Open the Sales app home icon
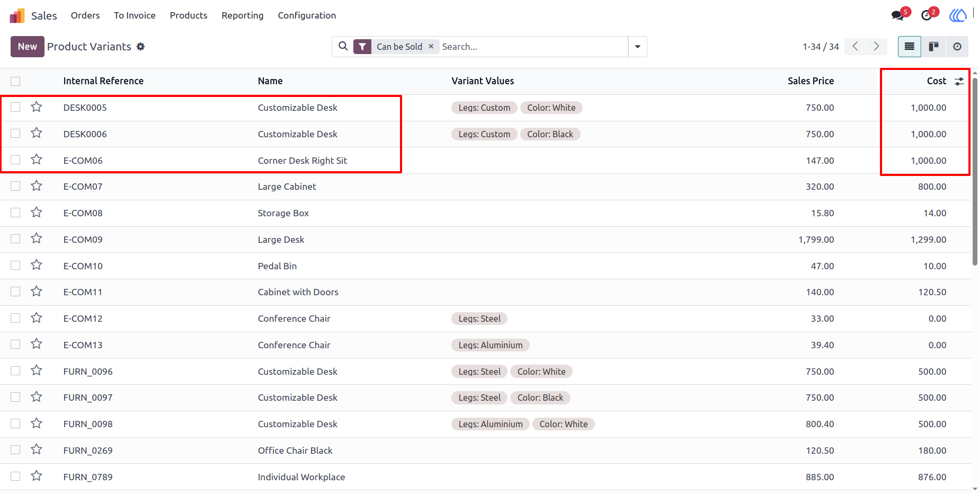 coord(17,15)
